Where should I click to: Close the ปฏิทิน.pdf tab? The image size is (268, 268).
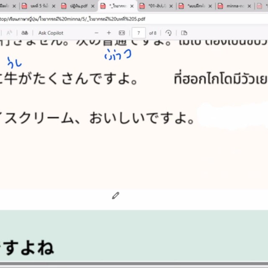93,6
